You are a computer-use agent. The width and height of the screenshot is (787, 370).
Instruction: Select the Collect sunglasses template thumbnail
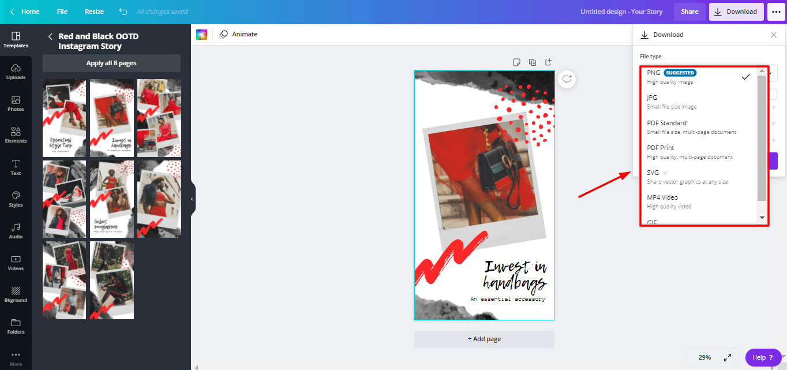pos(111,199)
